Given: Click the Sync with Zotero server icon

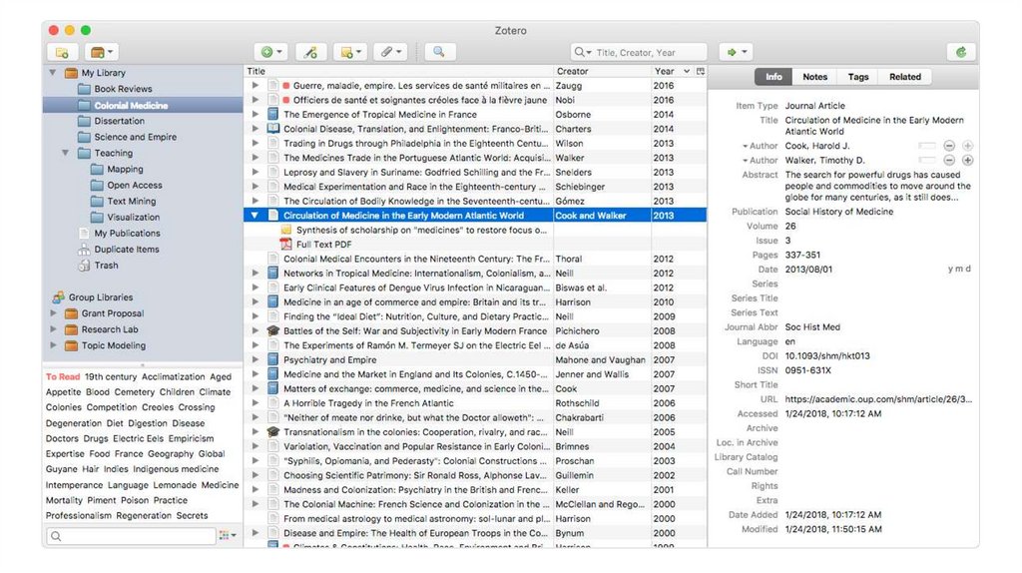Looking at the screenshot, I should (x=961, y=52).
